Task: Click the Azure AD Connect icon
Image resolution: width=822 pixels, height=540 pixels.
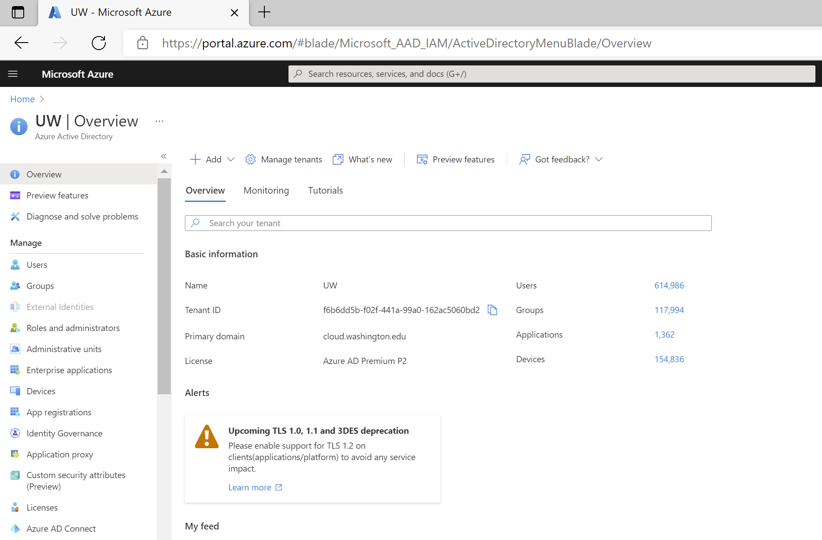Action: (15, 529)
